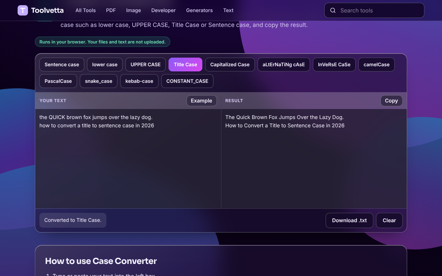
Task: Choose the camelCase conversion
Action: [x=376, y=65]
